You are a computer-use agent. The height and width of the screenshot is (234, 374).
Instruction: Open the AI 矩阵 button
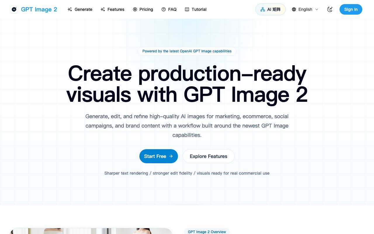[271, 9]
